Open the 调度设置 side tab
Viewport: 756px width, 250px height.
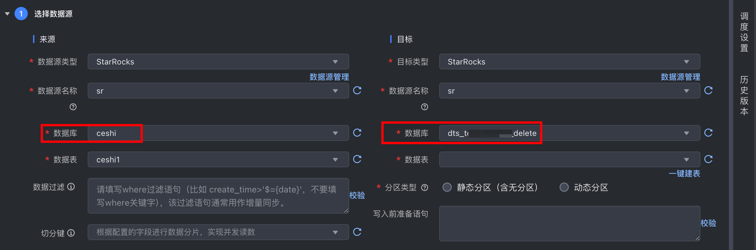[744, 32]
